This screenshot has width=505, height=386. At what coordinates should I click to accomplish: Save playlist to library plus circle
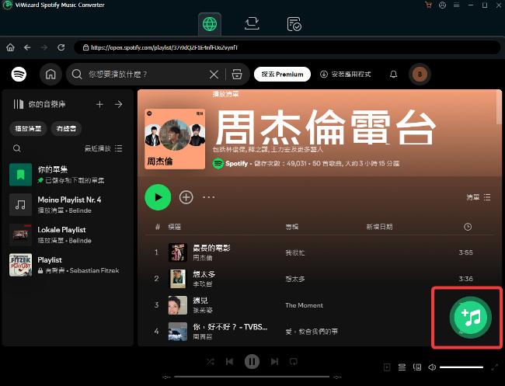tap(186, 197)
